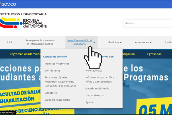Select the Egresados tab
Screen dimensions: 172x115
(154, 54)
